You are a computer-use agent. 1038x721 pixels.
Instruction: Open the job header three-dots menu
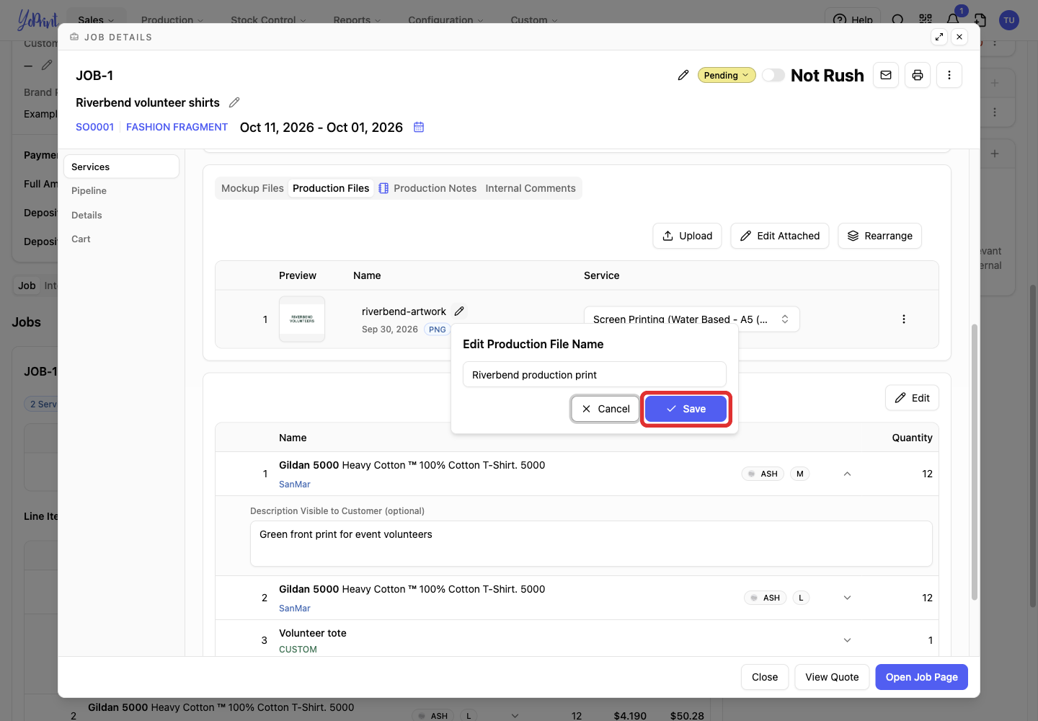coord(949,75)
